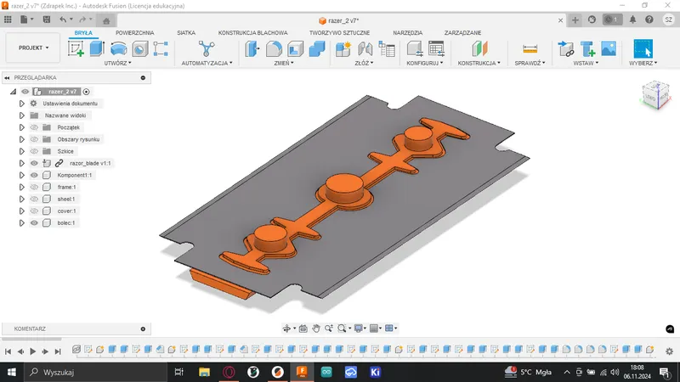Hide the bolec:1 component with eye icon
Image resolution: width=680 pixels, height=382 pixels.
[x=35, y=222]
